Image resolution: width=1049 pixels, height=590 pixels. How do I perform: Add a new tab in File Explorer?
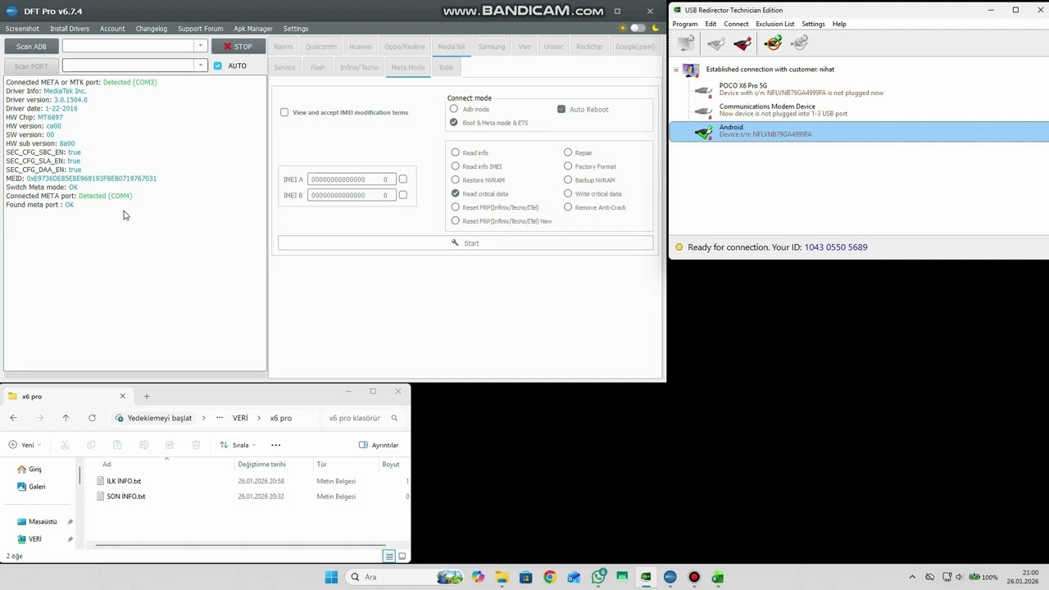click(147, 397)
